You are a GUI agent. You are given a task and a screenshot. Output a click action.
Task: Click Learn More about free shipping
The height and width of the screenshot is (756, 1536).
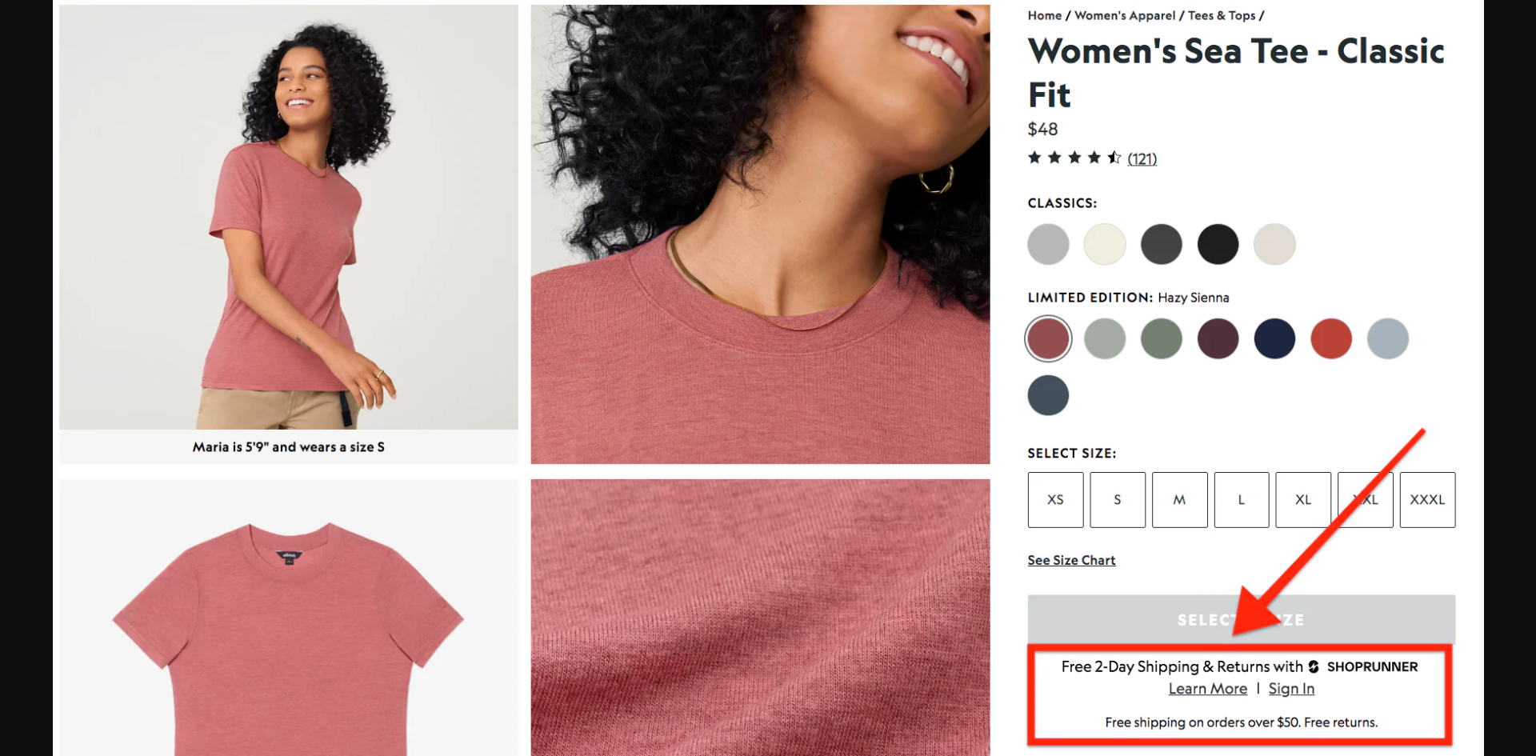1207,688
